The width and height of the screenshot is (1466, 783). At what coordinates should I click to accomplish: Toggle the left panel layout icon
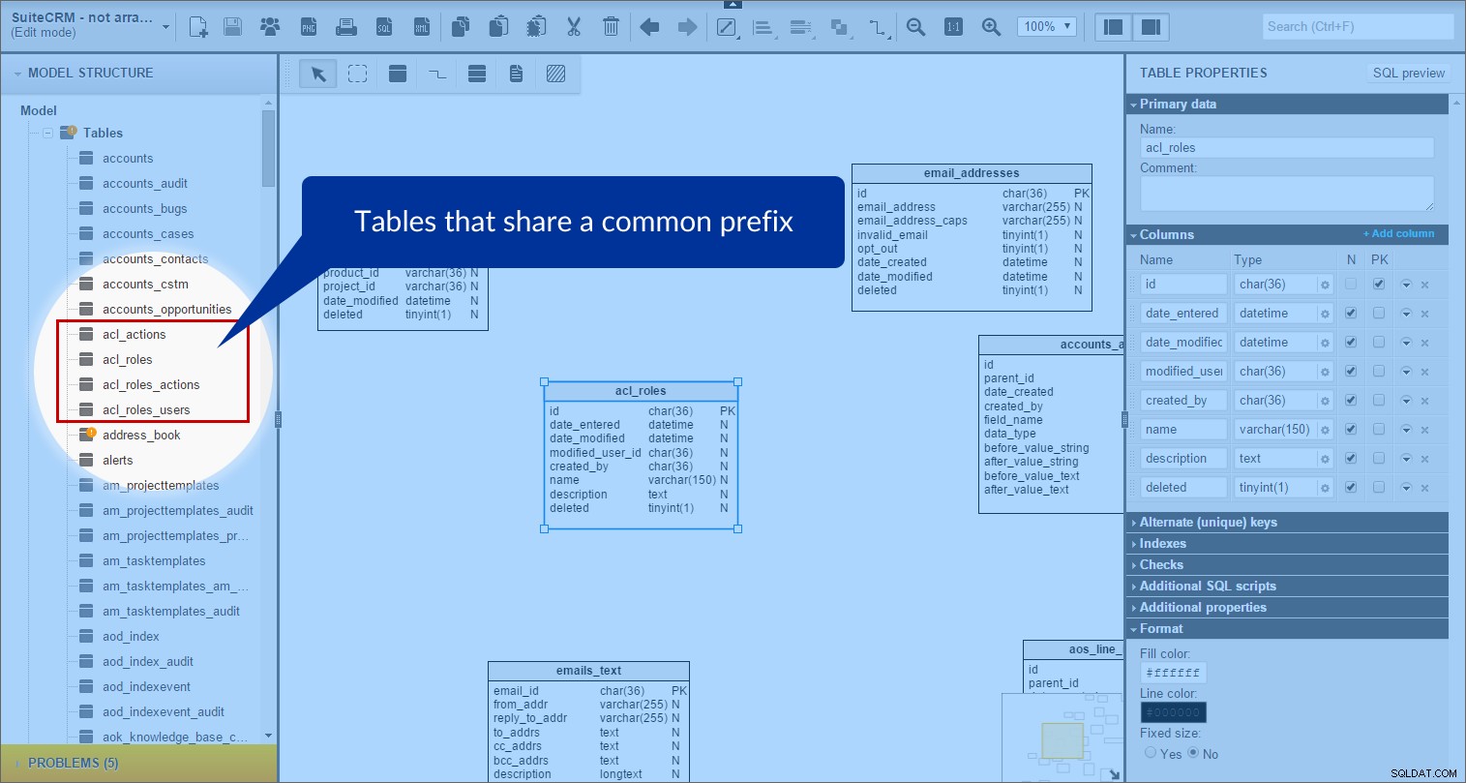point(1114,27)
